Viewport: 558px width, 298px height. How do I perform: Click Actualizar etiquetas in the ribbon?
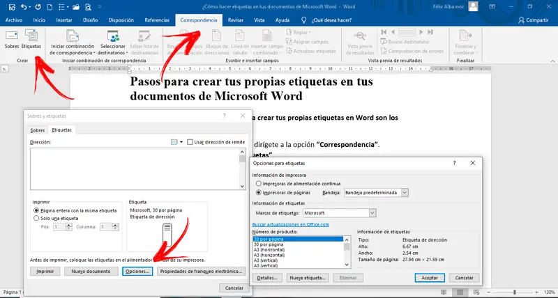(310, 51)
